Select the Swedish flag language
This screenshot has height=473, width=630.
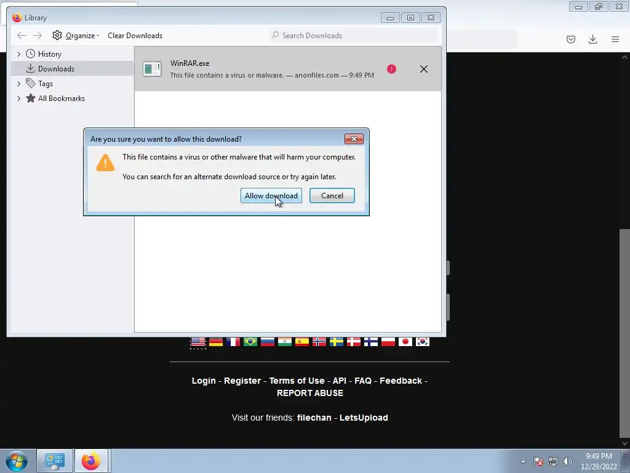click(337, 342)
